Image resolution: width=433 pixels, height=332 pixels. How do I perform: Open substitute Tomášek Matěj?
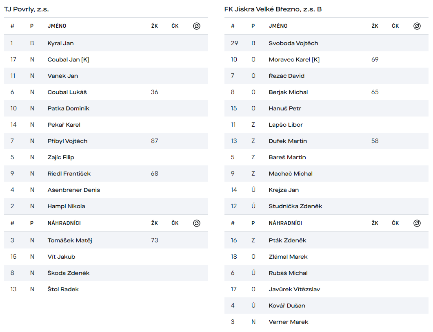click(x=70, y=240)
